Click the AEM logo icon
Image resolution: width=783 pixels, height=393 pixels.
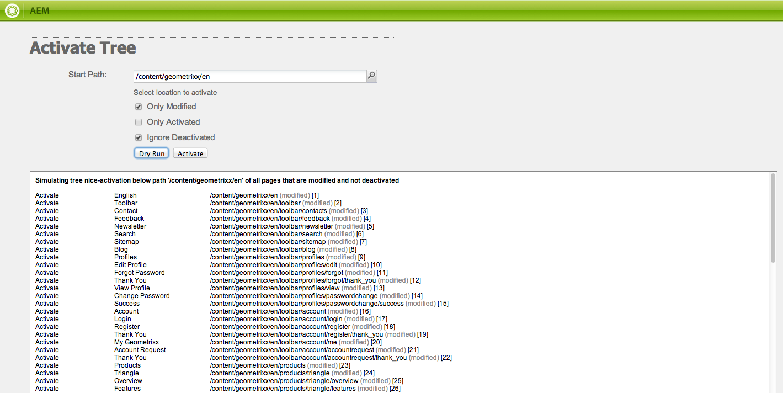pyautogui.click(x=12, y=10)
